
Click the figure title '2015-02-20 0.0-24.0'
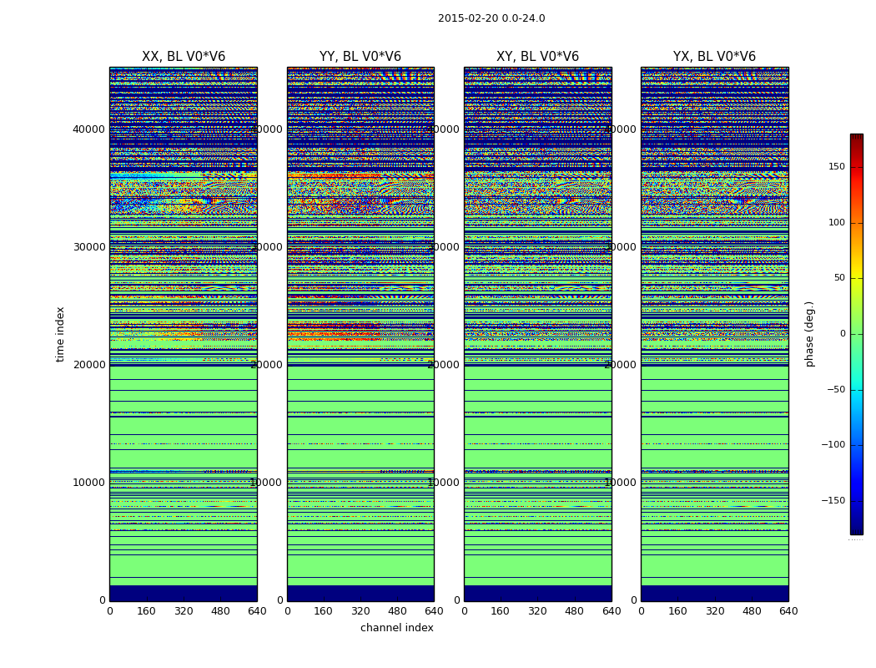(491, 18)
